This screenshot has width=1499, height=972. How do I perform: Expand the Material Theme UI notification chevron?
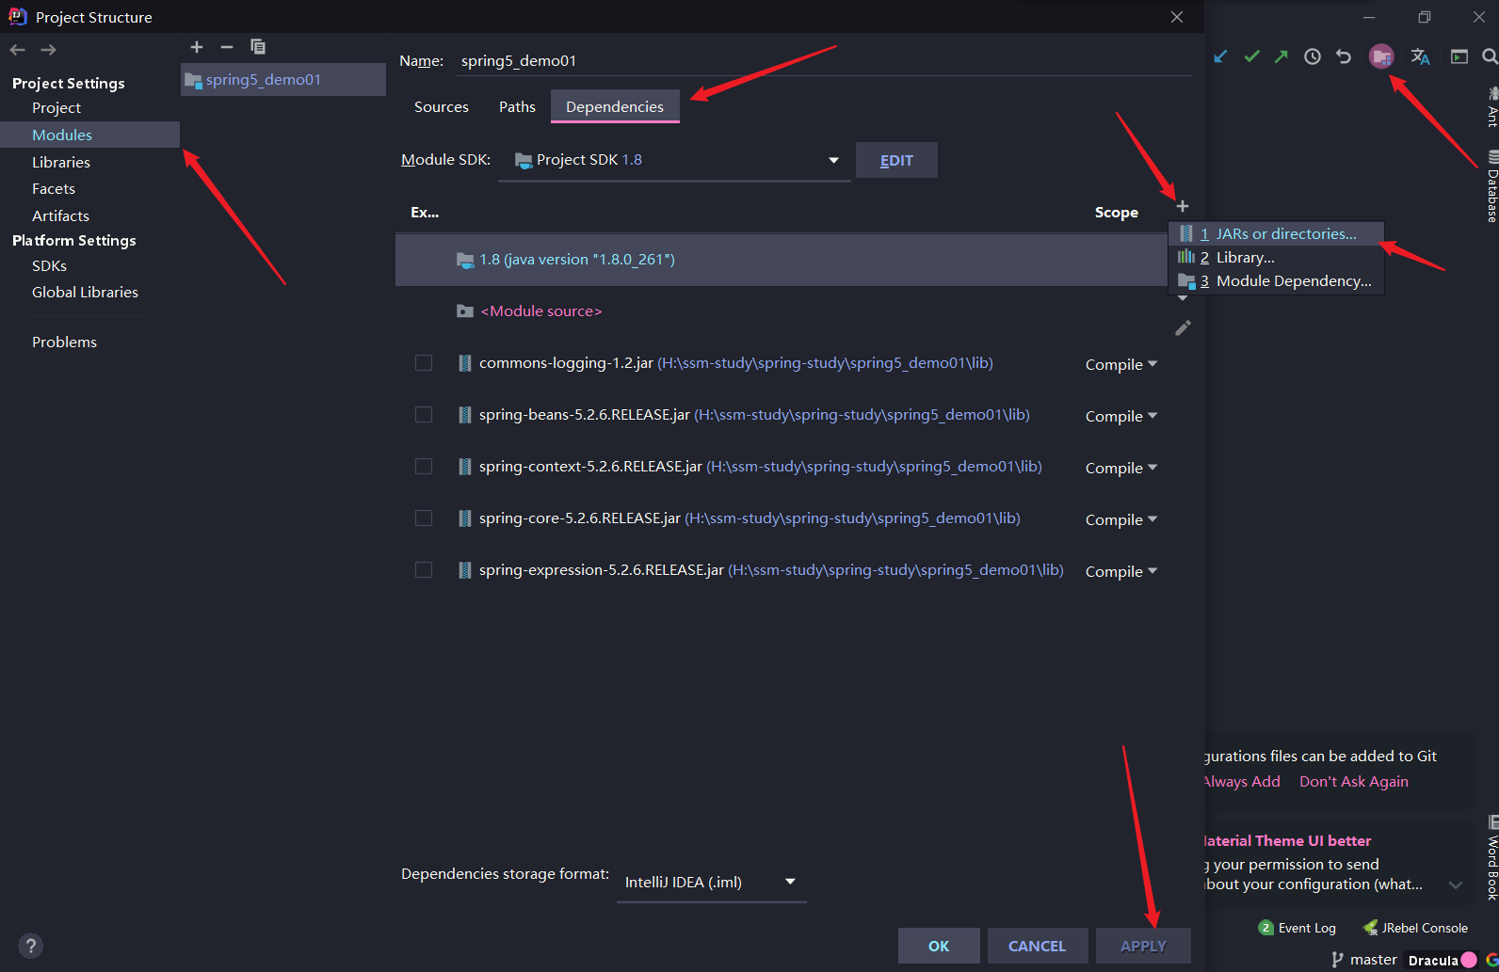1456,884
